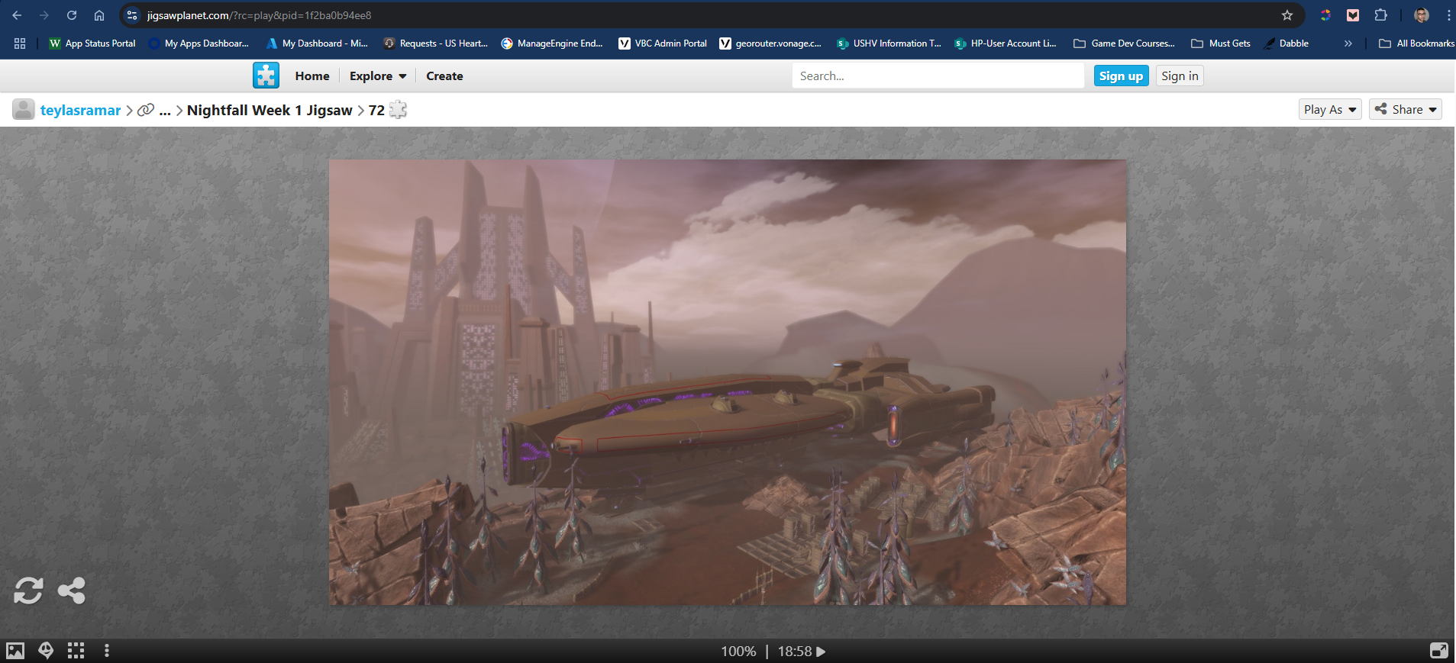This screenshot has height=663, width=1456.
Task: Expand the breadcrumb ellipsis
Action: 165,111
